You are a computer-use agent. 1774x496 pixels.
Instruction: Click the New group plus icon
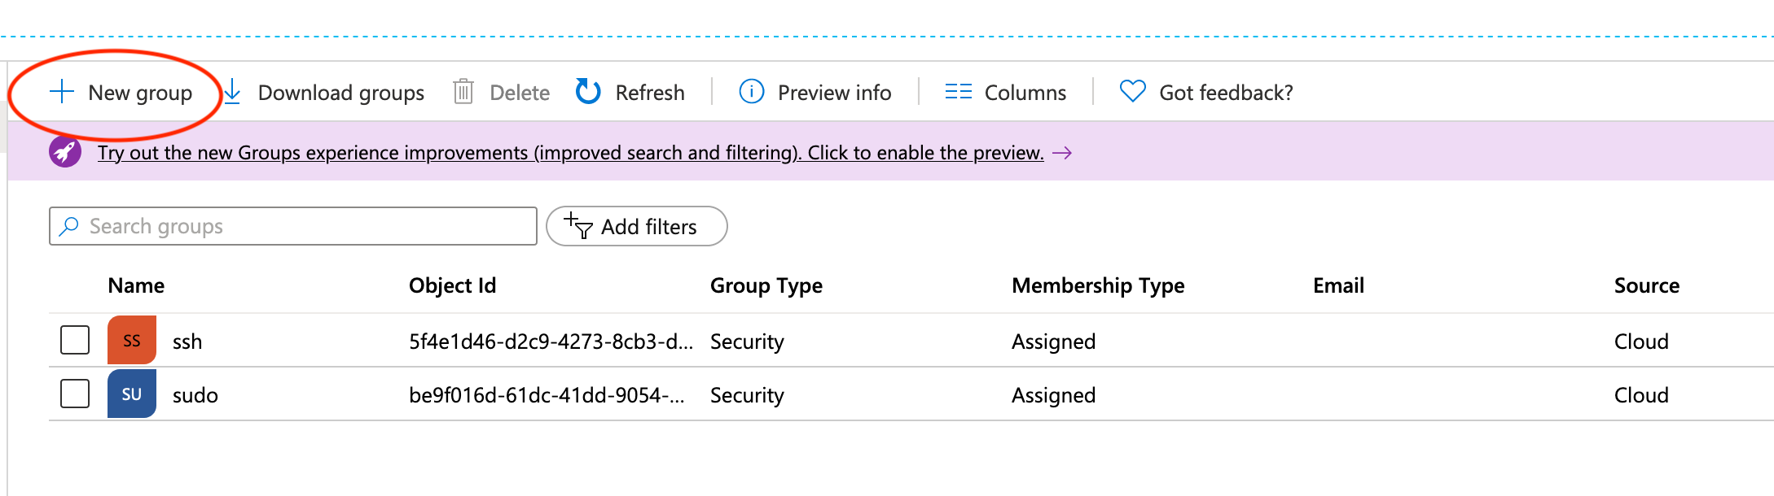pyautogui.click(x=62, y=92)
